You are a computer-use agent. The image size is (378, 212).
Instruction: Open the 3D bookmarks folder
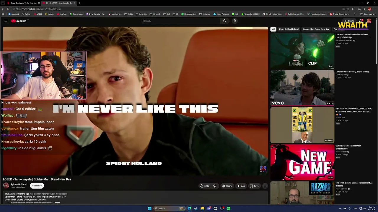pyautogui.click(x=175, y=14)
